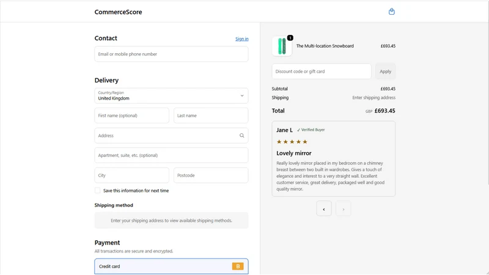Click the address search magnifier icon

(x=241, y=136)
